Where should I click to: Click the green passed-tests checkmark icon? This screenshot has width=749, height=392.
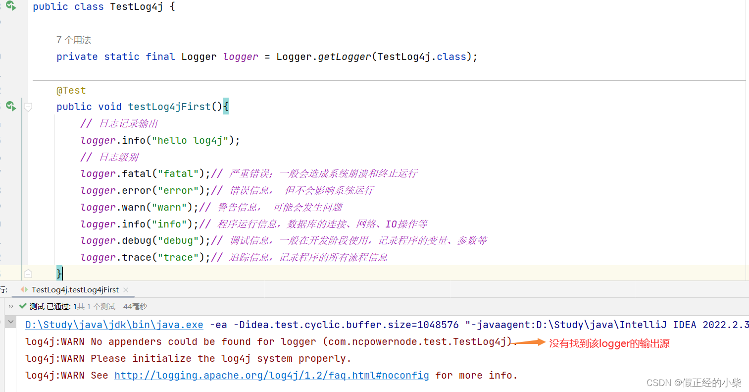point(23,306)
